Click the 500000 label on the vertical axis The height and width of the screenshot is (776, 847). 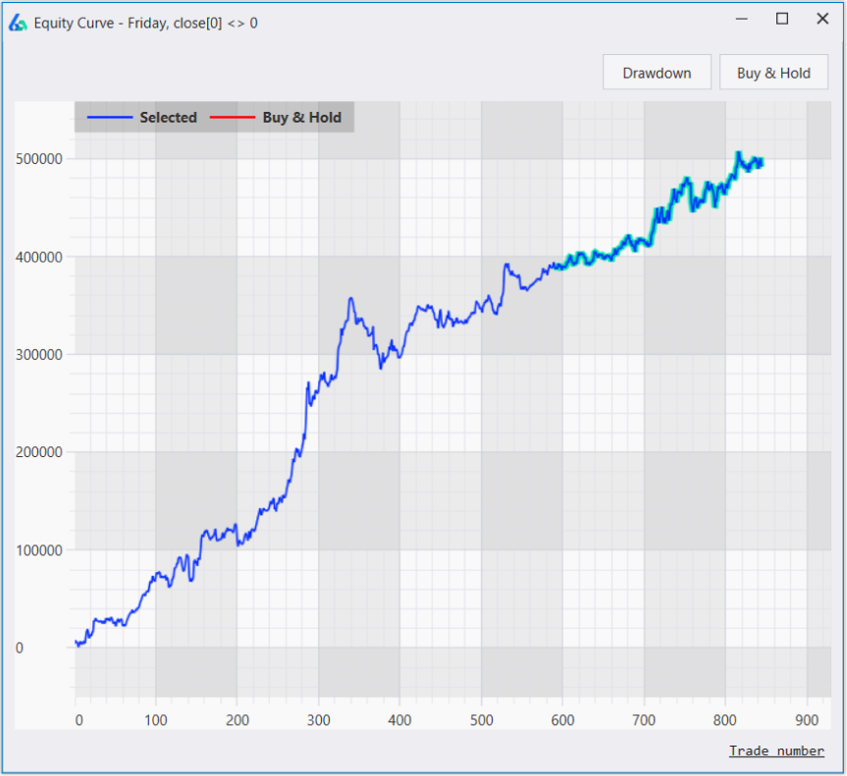coord(41,158)
